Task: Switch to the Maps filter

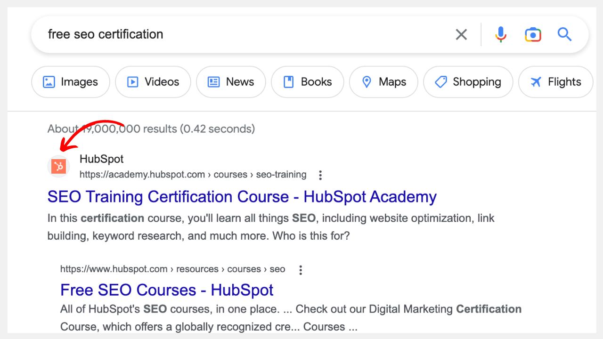Action: click(383, 82)
